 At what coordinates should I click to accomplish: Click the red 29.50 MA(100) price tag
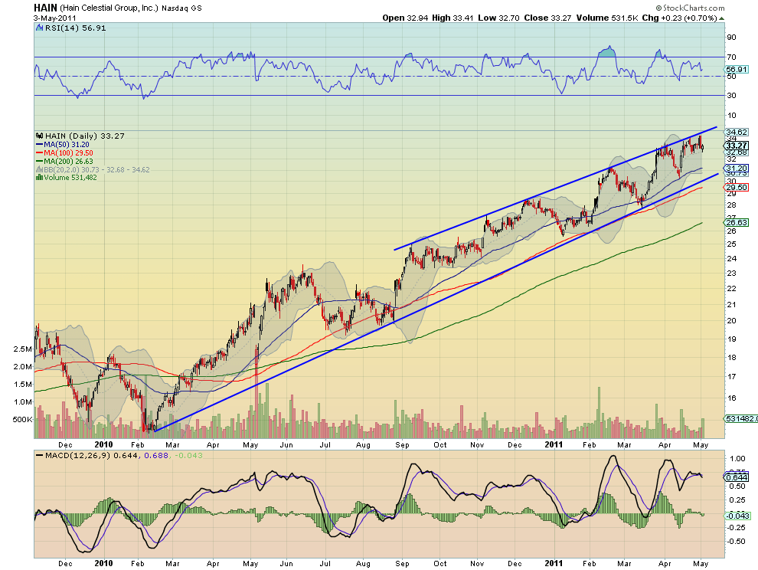point(737,187)
